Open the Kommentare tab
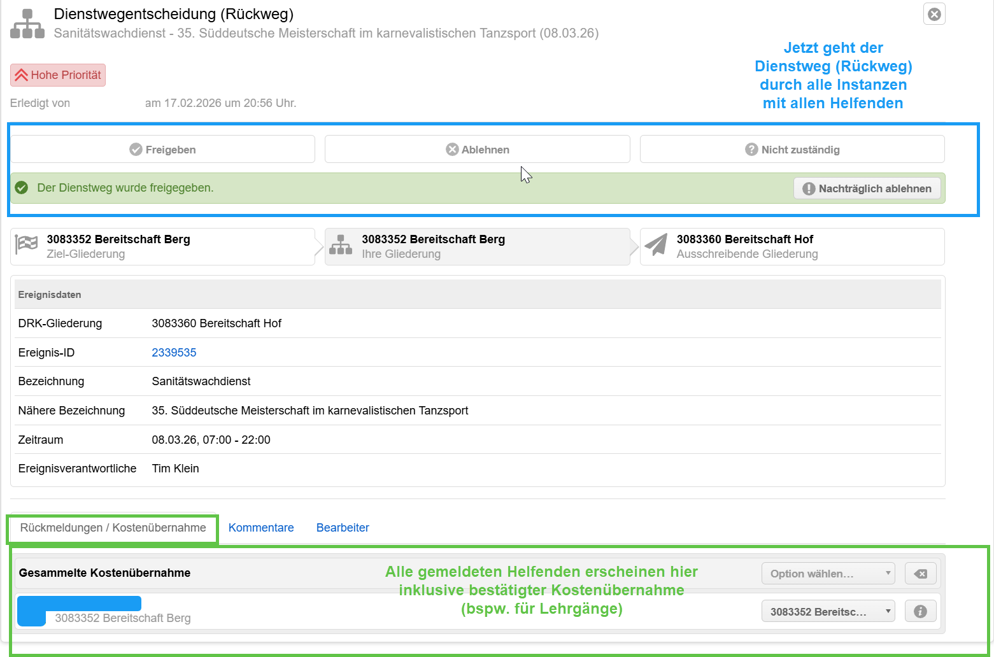 click(x=261, y=528)
